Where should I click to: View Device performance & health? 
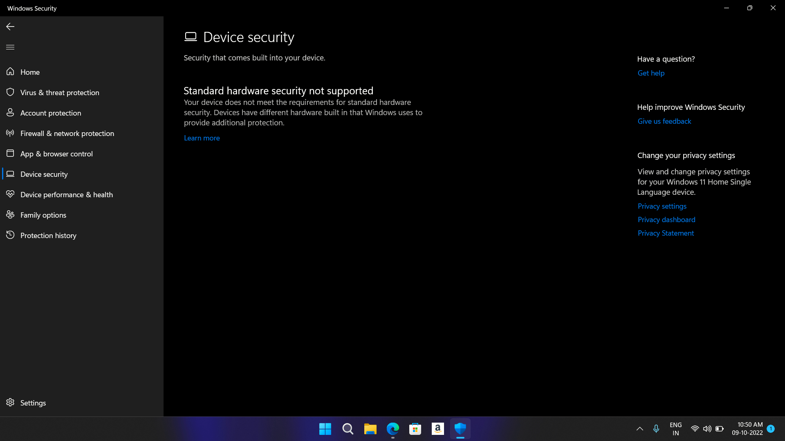(67, 194)
